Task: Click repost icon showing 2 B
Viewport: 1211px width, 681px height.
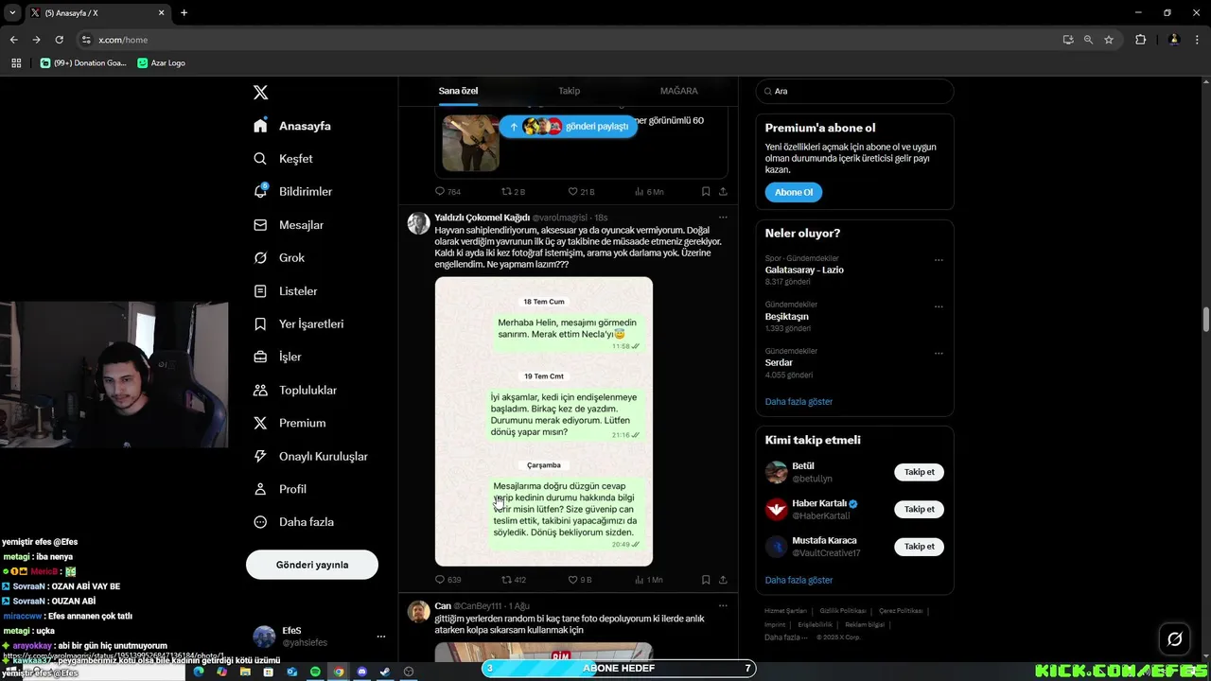Action: pos(506,191)
